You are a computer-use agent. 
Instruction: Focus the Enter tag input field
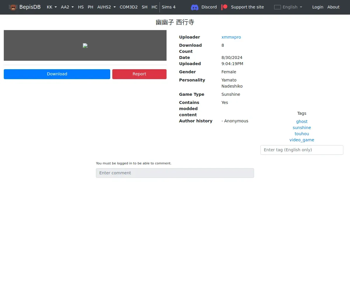click(x=302, y=150)
